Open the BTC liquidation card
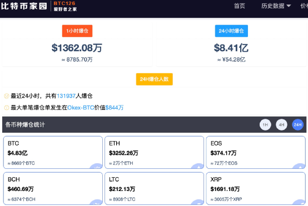Image resolution: width=308 pixels, height=206 pixels. point(53,153)
